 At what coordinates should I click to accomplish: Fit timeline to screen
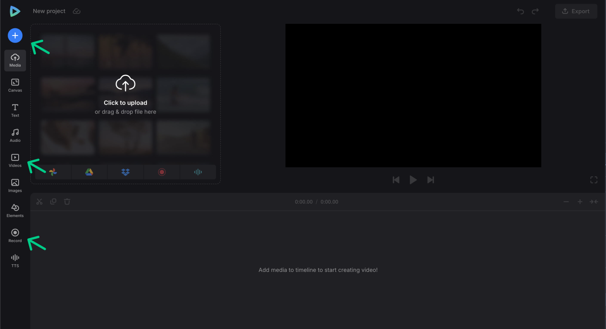(x=594, y=202)
